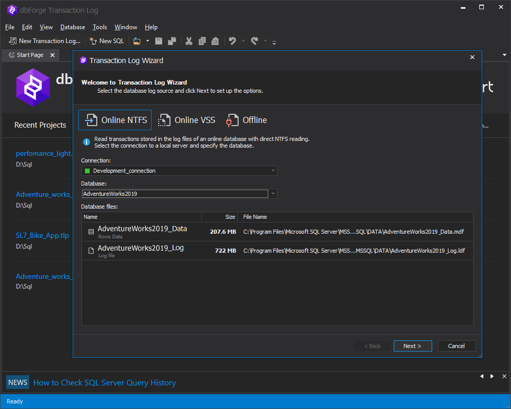The width and height of the screenshot is (511, 409).
Task: Select the AdventureWorks2019_Log file row
Action: 276,251
